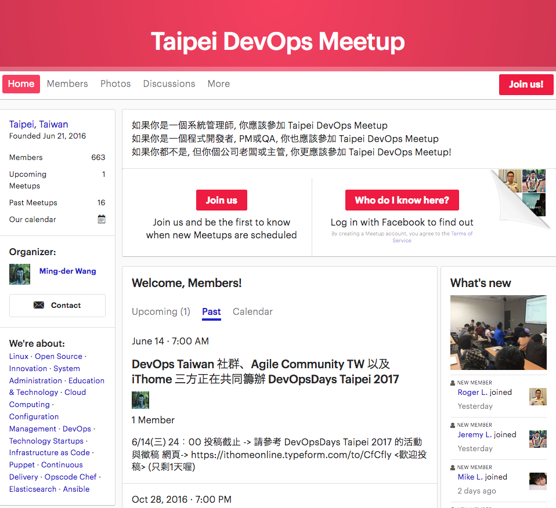The width and height of the screenshot is (556, 508).
Task: Click the '1 Member' attendee count text
Action: click(x=153, y=420)
